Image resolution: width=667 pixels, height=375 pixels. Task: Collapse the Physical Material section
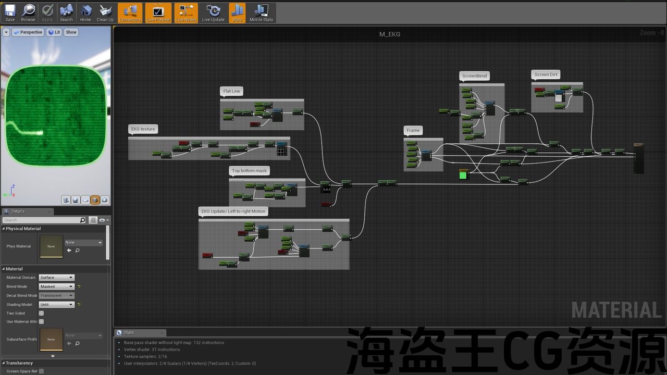pos(4,229)
